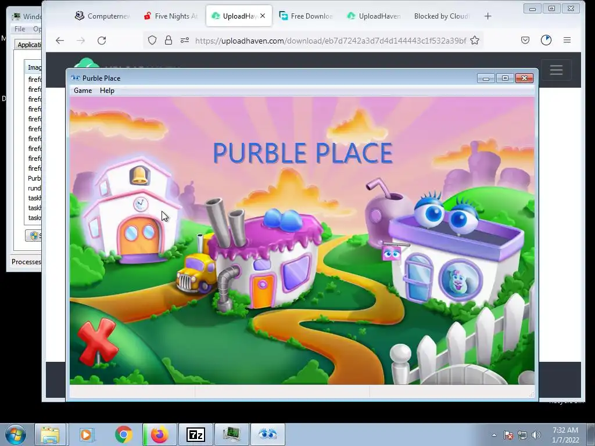Switch to the second UploadHaven tab
Viewport: 595px width, 446px height.
tap(374, 16)
